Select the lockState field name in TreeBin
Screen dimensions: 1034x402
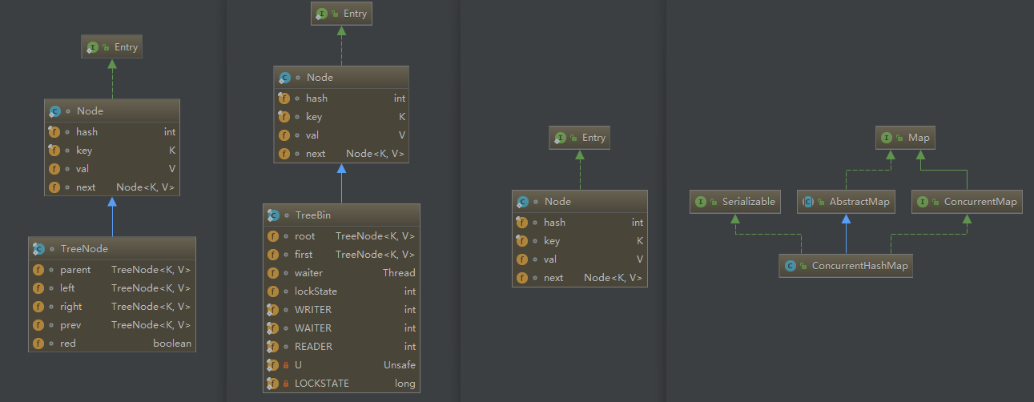tap(316, 291)
